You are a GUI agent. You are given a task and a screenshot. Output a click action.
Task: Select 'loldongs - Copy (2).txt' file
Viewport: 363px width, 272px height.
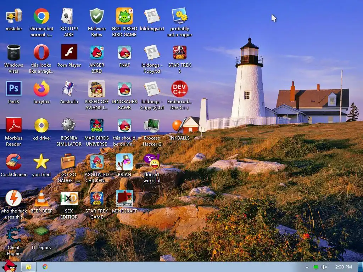tap(152, 89)
